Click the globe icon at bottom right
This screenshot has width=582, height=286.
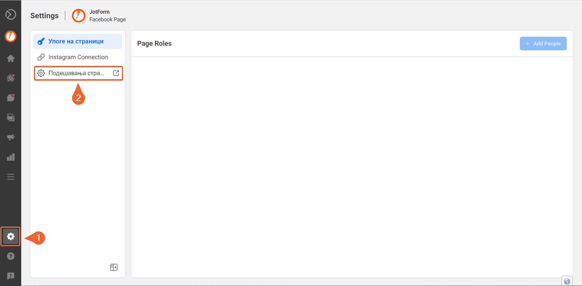[567, 281]
